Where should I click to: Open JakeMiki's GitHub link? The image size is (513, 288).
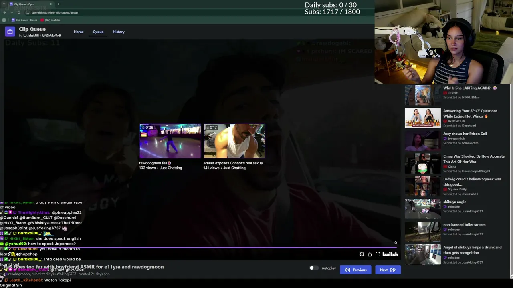pos(31,36)
